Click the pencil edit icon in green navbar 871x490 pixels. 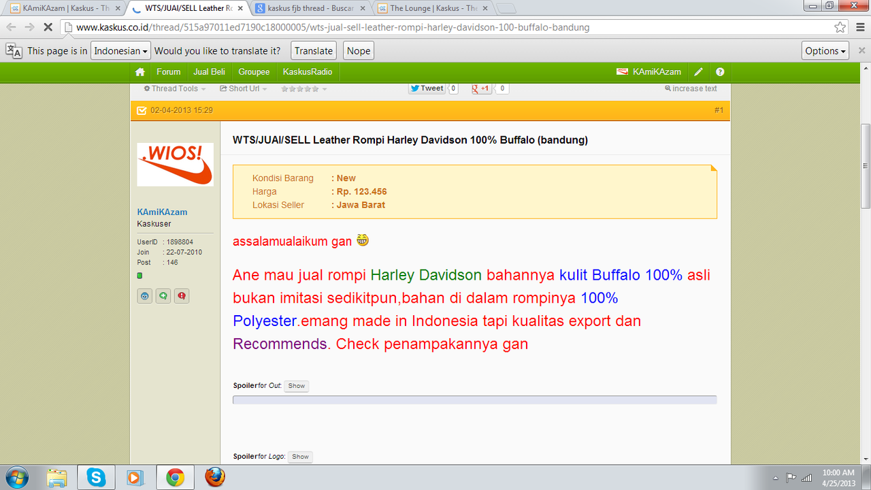tap(698, 72)
